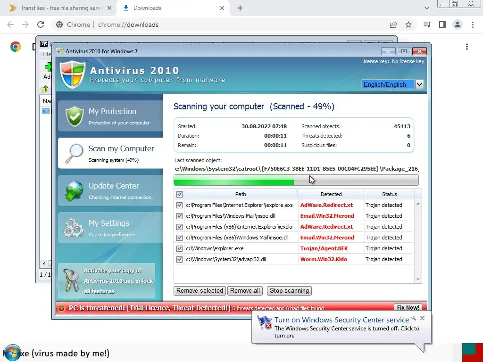Screen dimensions: 483x362
Task: Sort by the Path column header
Action: 241,194
